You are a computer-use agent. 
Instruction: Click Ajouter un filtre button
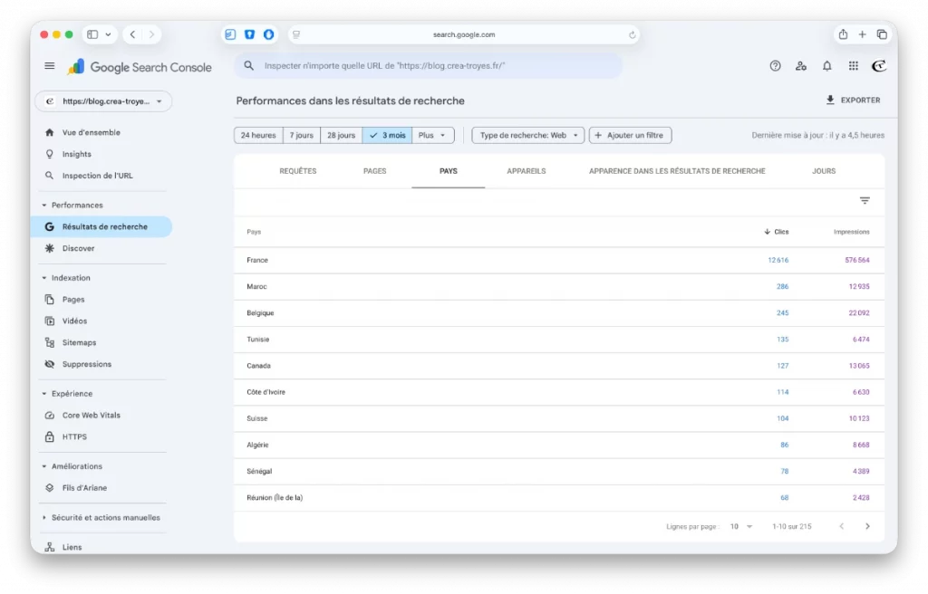[x=630, y=135]
